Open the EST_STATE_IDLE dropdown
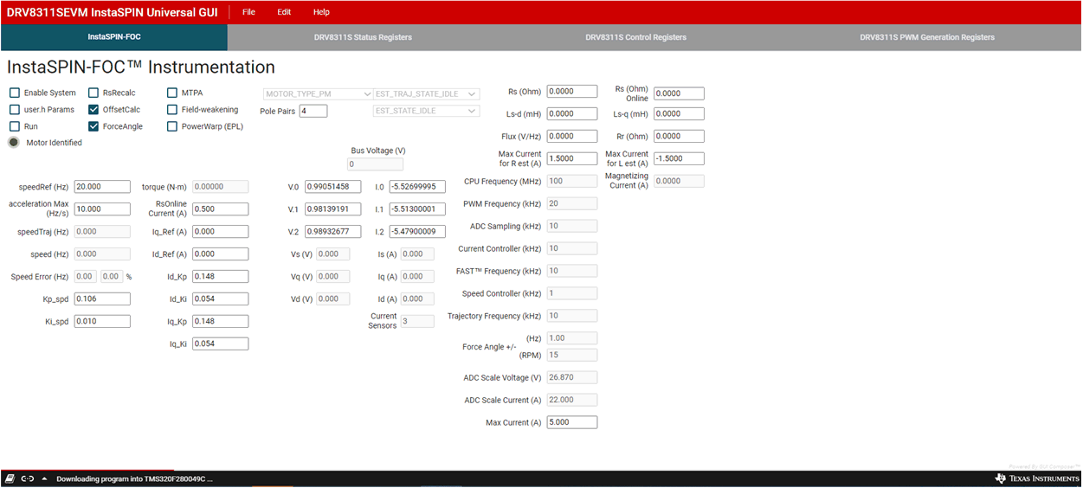1083x488 pixels. [426, 111]
